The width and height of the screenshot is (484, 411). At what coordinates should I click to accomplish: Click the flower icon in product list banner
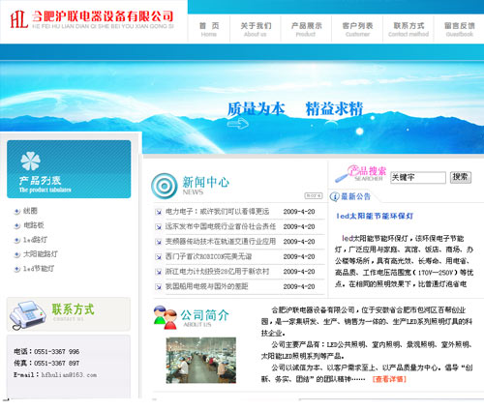click(x=30, y=161)
